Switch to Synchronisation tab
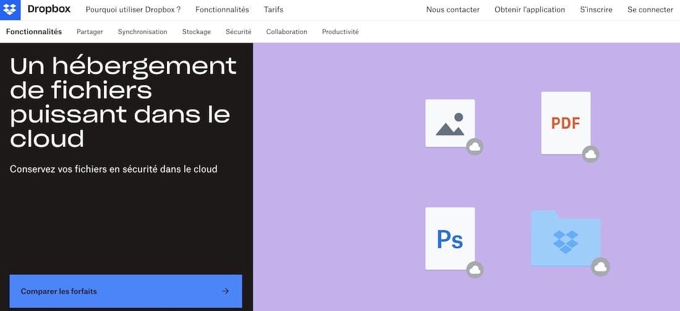 click(143, 31)
